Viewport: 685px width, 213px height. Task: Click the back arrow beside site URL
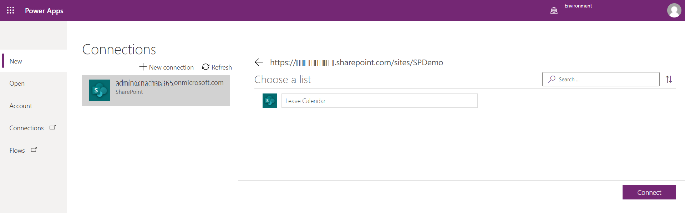259,62
